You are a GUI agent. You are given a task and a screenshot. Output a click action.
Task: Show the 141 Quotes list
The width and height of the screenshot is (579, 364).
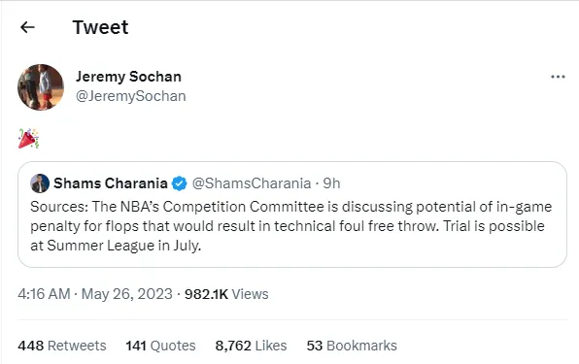pos(160,346)
